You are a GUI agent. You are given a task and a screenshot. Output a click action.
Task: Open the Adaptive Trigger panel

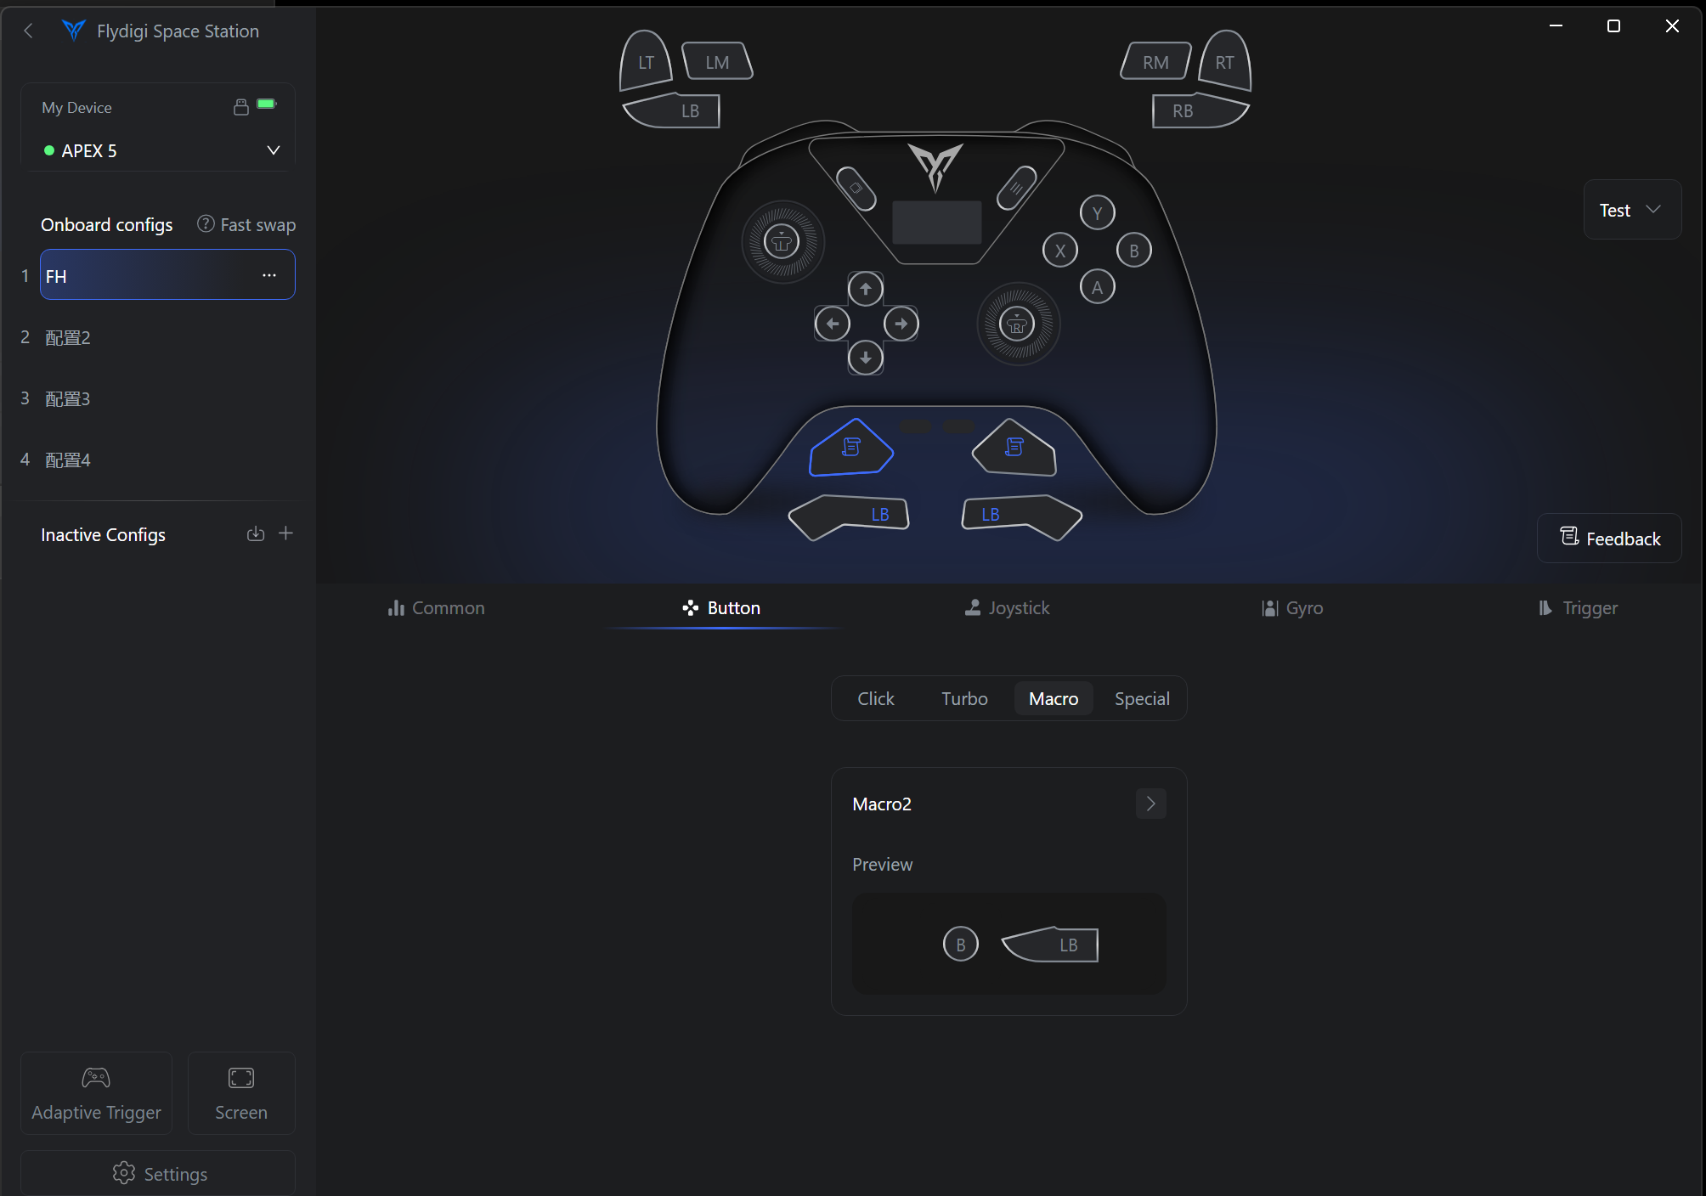click(96, 1093)
